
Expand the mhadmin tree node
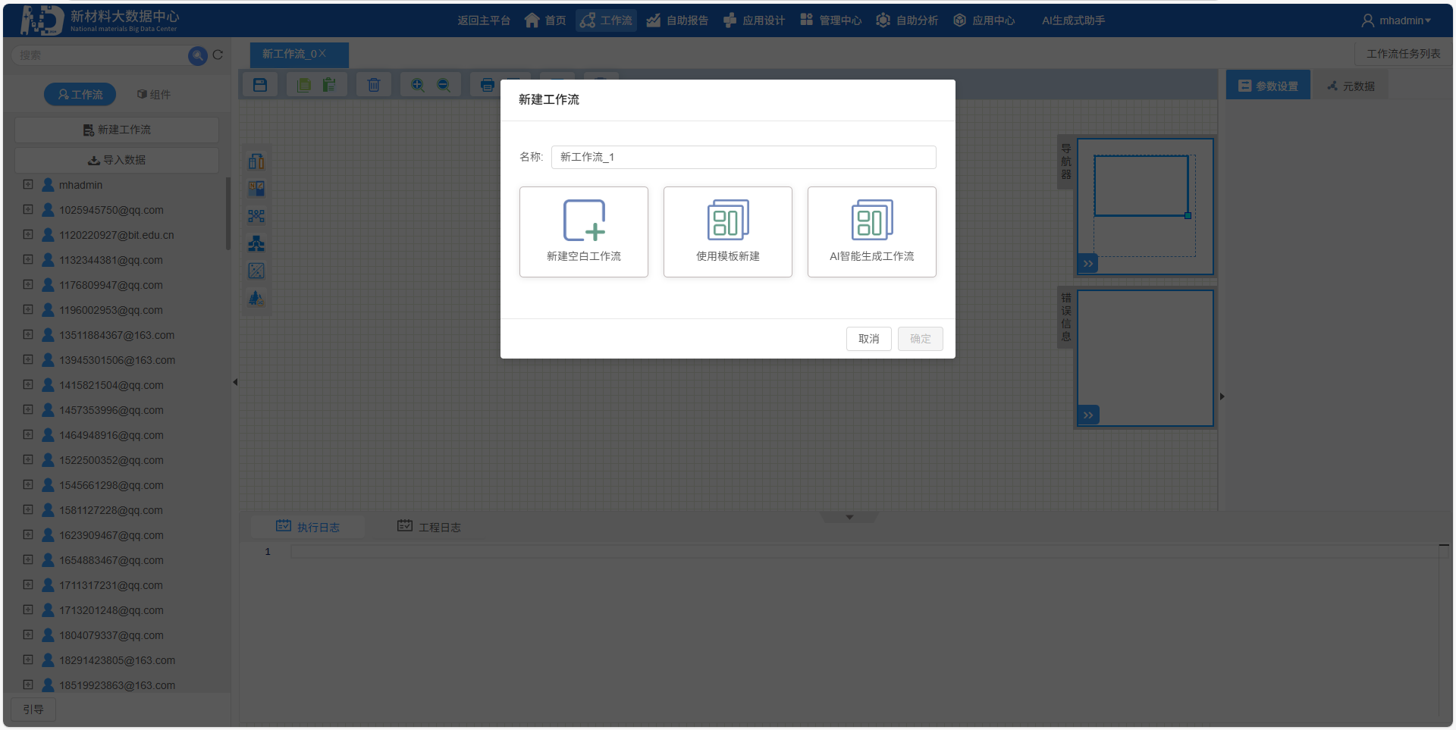(28, 184)
